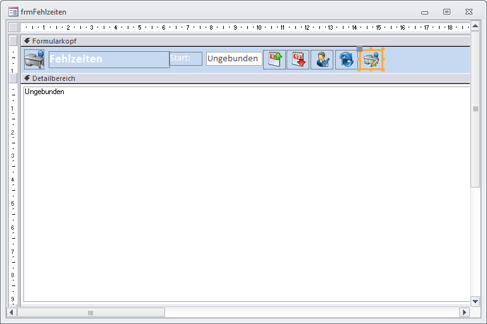Select the calendar button with red down arrow
The width and height of the screenshot is (487, 324).
tap(298, 59)
